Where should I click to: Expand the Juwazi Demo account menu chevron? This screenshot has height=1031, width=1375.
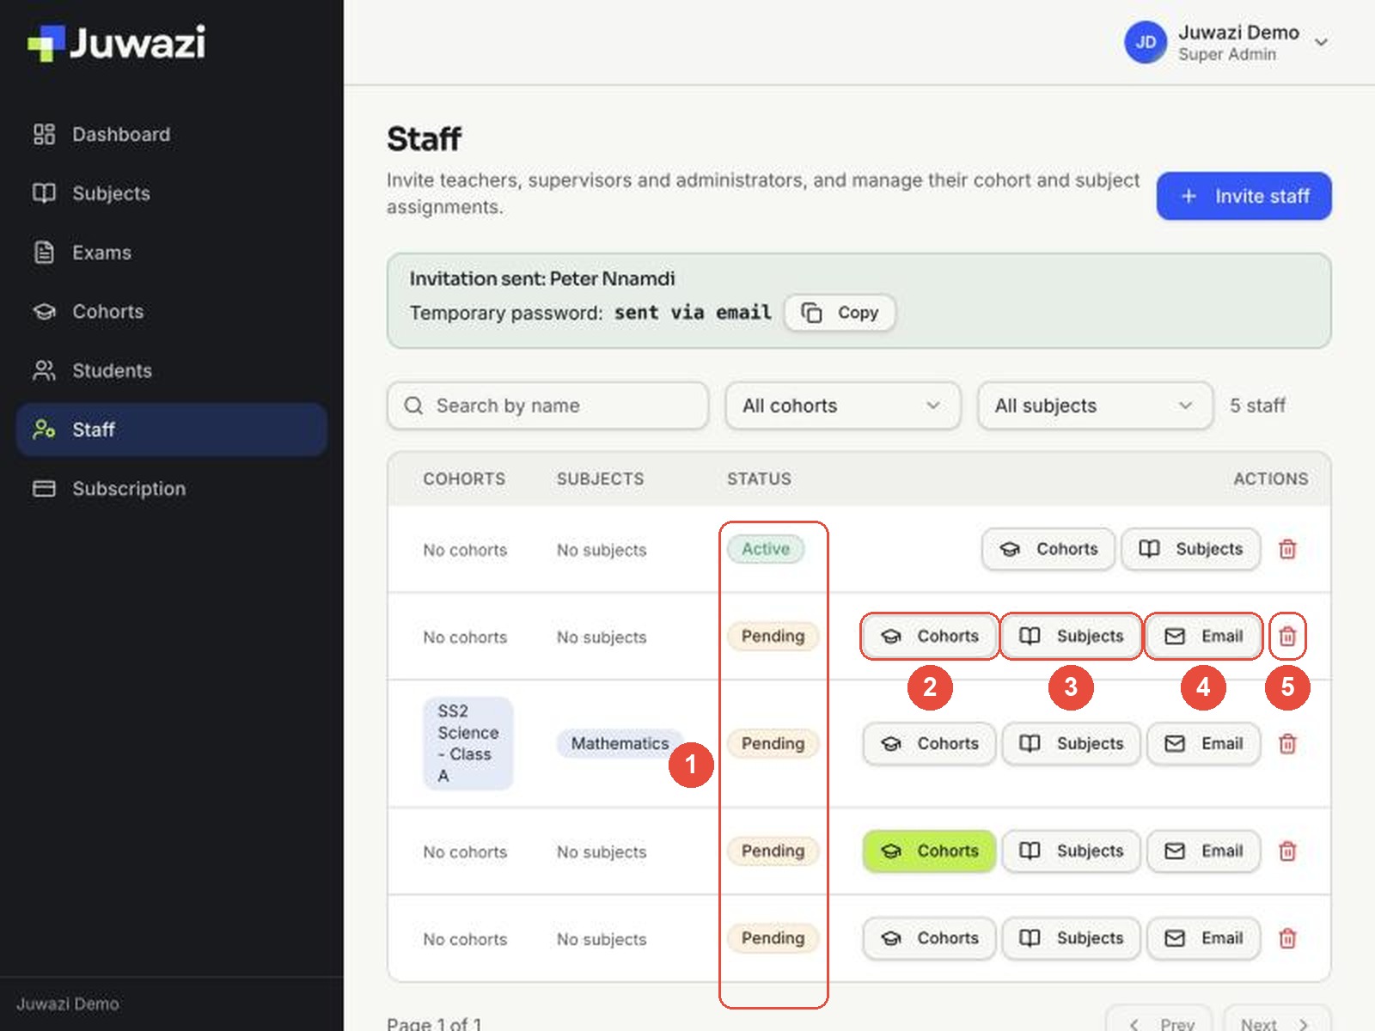coord(1322,42)
